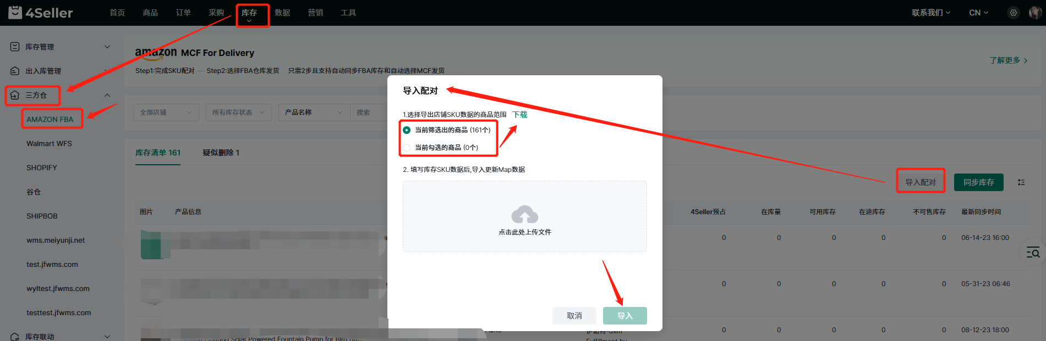Click the 库存管理 sidebar icon

pos(15,47)
